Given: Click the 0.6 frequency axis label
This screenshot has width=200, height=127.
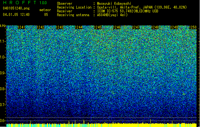Looking at the screenshot, I should [3, 121].
